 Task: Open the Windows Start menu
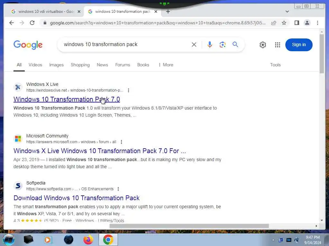[9, 240]
